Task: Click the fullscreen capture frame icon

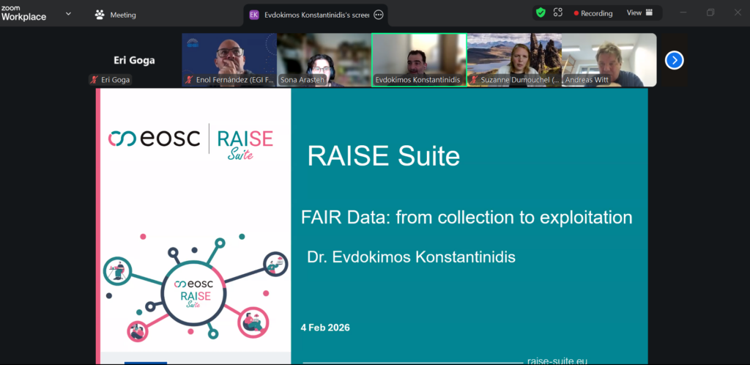Action: tap(558, 13)
